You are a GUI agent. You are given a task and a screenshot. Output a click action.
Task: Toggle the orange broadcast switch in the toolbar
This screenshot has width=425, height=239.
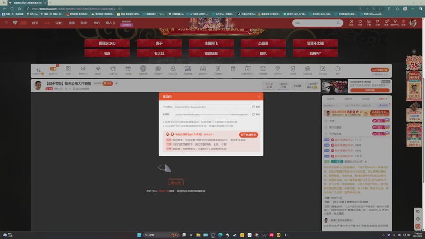coord(53,69)
